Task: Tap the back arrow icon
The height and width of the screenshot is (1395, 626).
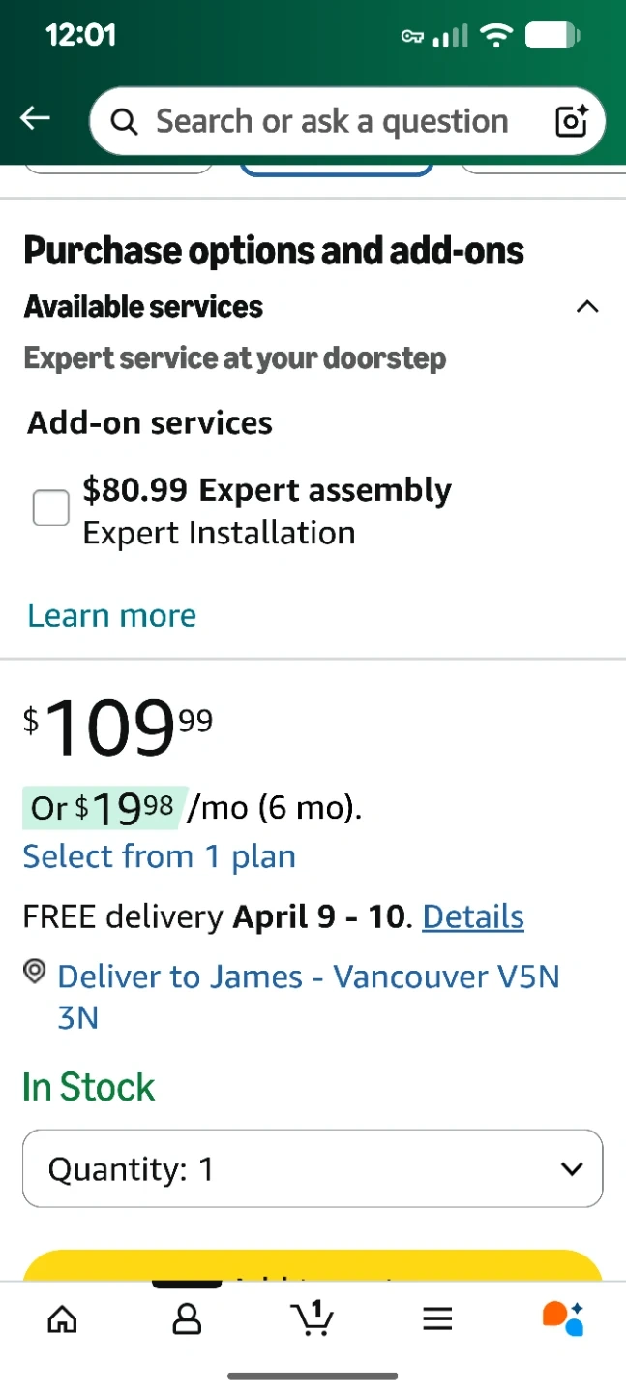Action: (x=35, y=119)
